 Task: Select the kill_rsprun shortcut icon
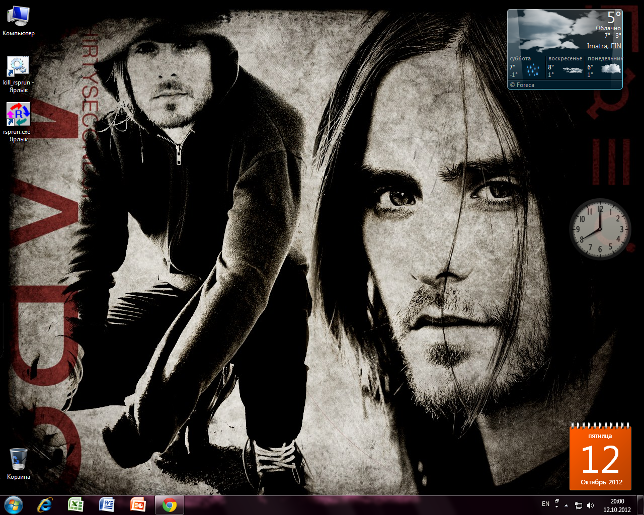(x=18, y=67)
